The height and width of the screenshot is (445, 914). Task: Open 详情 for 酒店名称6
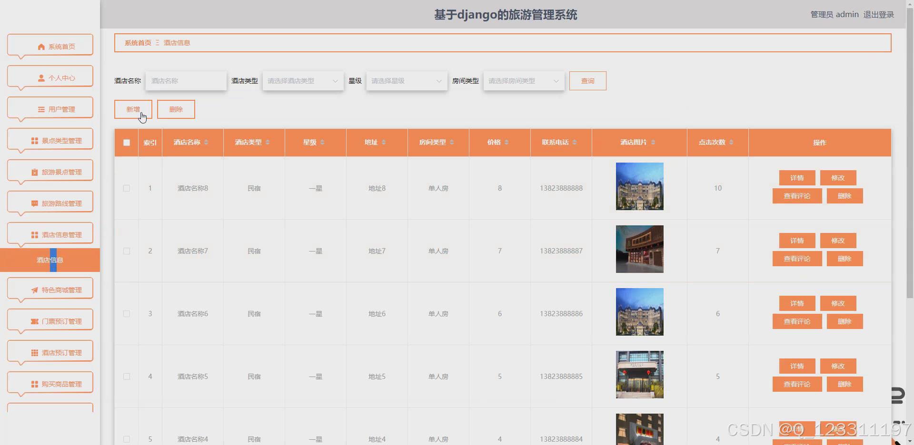(797, 303)
